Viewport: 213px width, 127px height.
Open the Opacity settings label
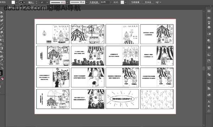point(94,2)
